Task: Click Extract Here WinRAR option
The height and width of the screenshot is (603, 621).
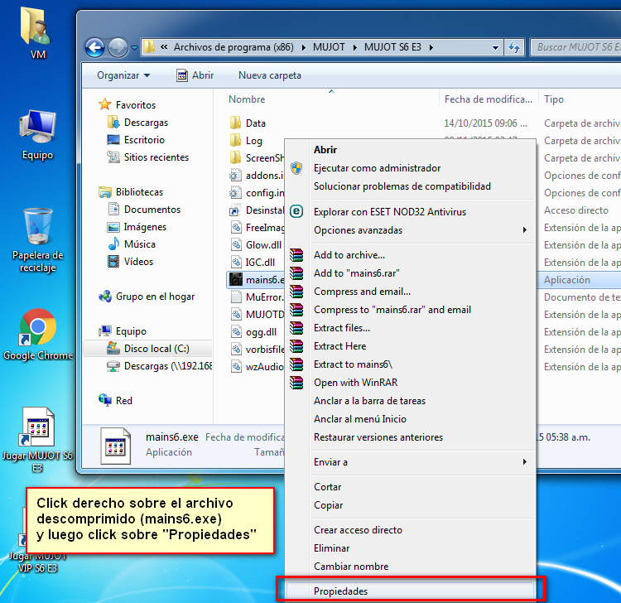Action: click(x=339, y=346)
